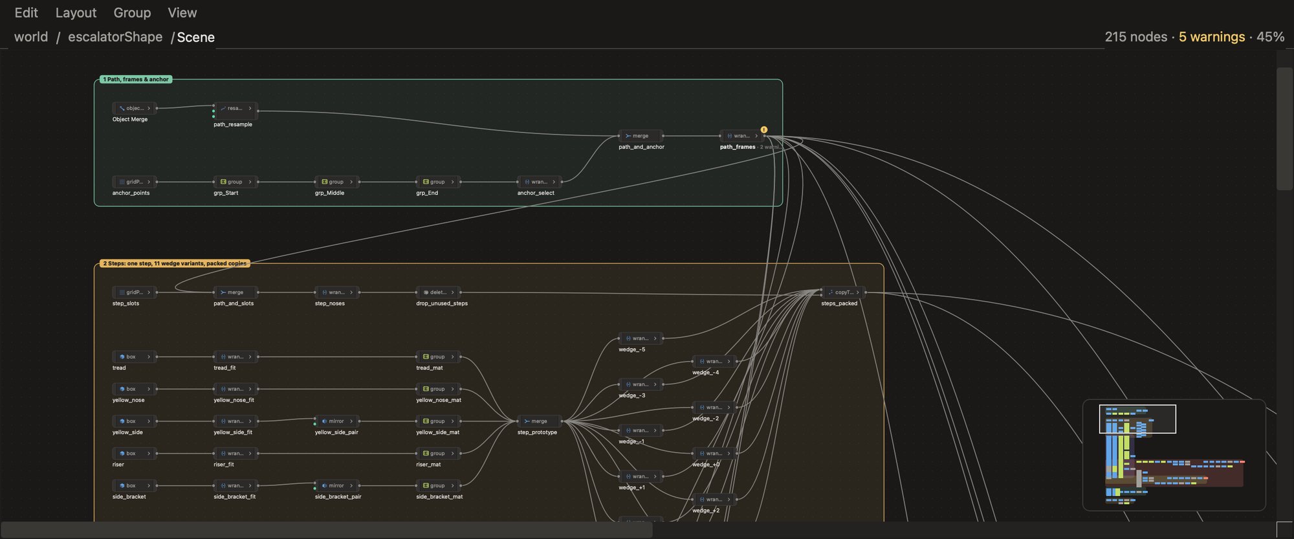Expand the step_noses node chevron

pyautogui.click(x=351, y=292)
